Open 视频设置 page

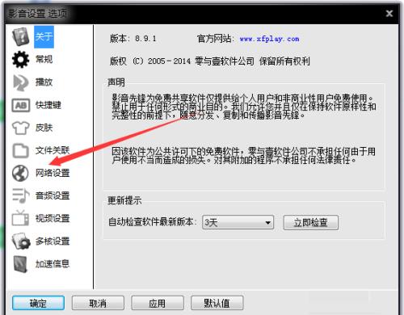(x=53, y=218)
